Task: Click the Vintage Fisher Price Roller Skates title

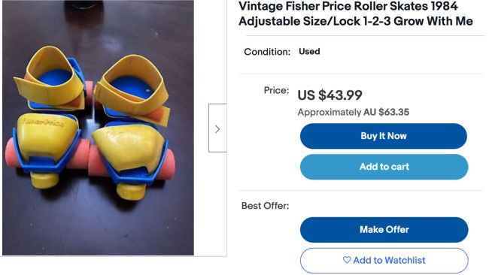Action: click(x=356, y=14)
